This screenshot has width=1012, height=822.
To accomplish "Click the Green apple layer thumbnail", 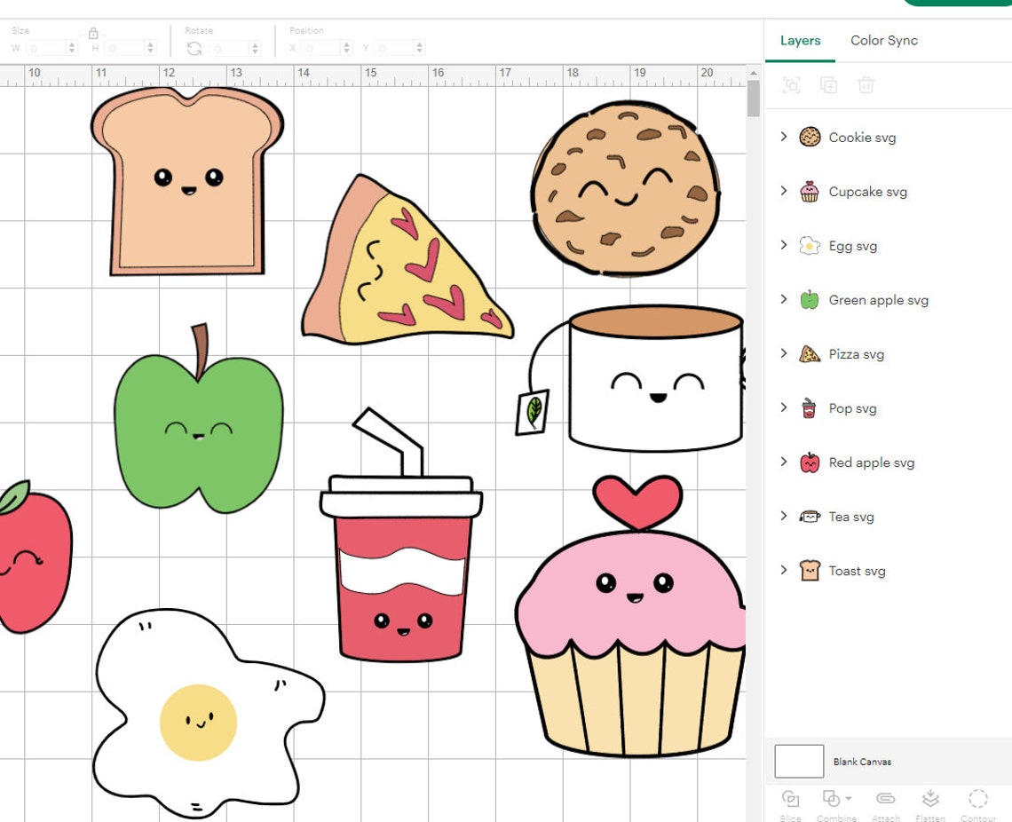I will [x=810, y=299].
